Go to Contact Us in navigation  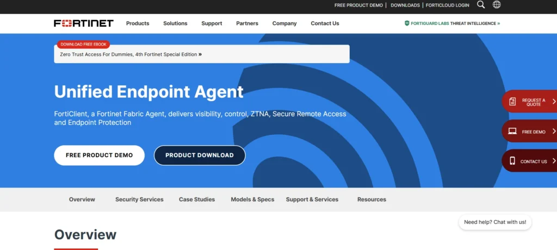325,23
